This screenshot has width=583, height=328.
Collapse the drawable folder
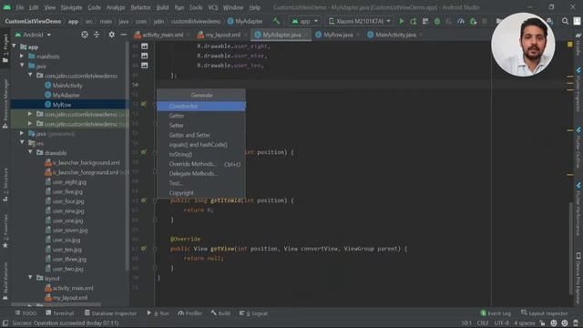[x=30, y=152]
